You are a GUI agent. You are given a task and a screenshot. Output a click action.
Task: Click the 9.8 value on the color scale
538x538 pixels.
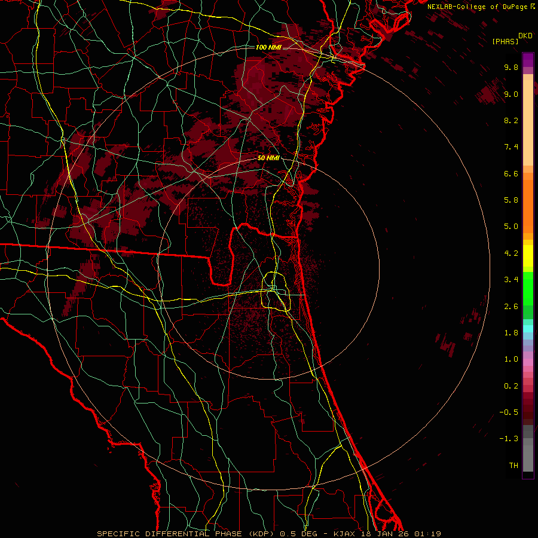pyautogui.click(x=511, y=67)
